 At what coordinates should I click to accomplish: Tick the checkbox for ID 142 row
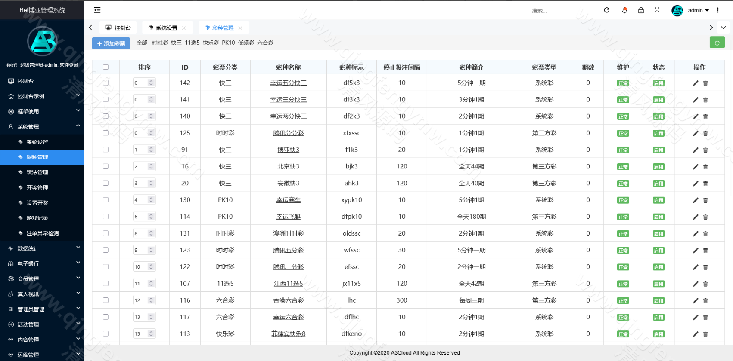click(x=106, y=83)
